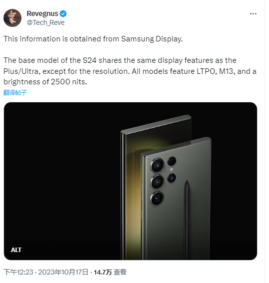Click the 查看 views label
Viewport: 269px width, 283px height.
point(120,272)
